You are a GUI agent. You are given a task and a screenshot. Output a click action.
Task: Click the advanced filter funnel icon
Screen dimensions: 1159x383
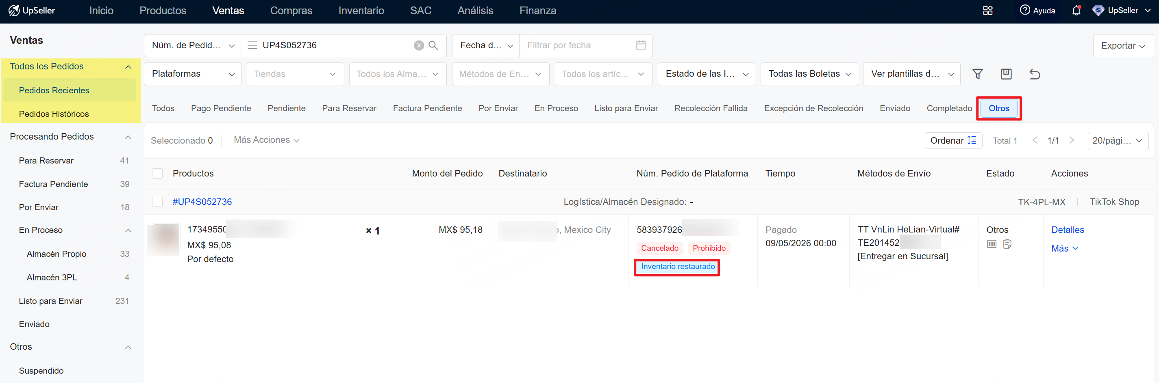coord(977,73)
